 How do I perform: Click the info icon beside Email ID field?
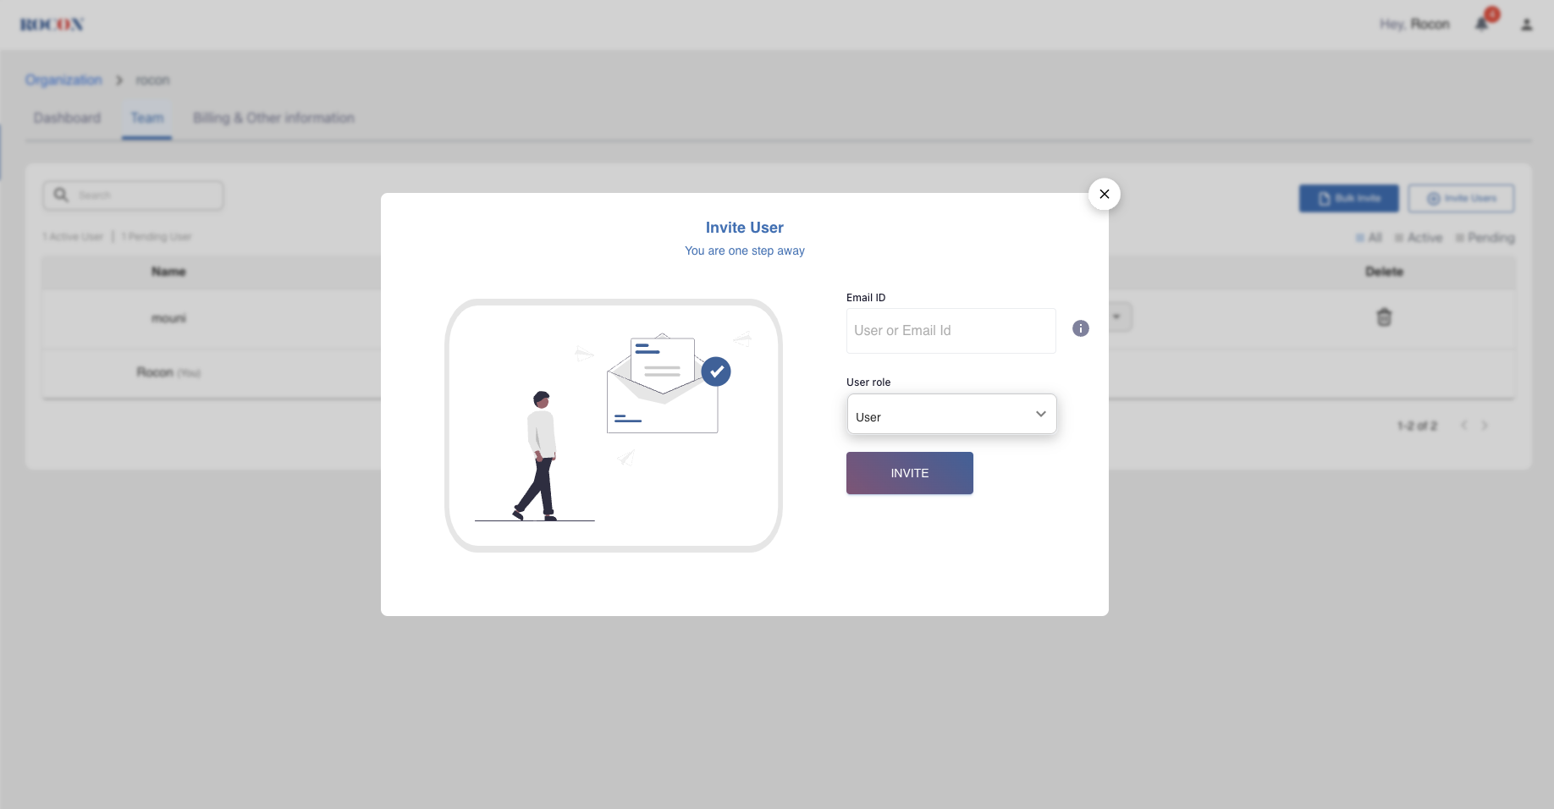coord(1081,328)
